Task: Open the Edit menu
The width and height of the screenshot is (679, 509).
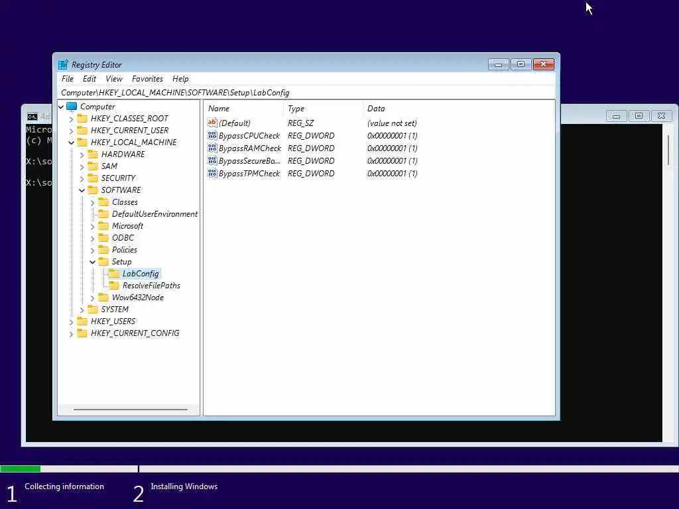Action: tap(90, 79)
